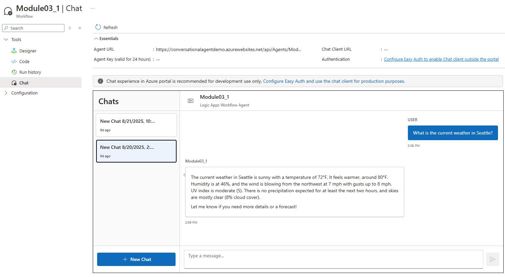Image resolution: width=505 pixels, height=277 pixels.
Task: Select the Designer icon in Tools sidebar
Action: pyautogui.click(x=14, y=51)
